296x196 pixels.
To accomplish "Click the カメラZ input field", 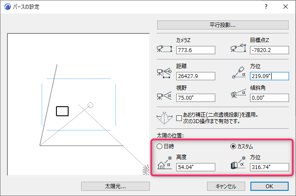I will (x=196, y=50).
